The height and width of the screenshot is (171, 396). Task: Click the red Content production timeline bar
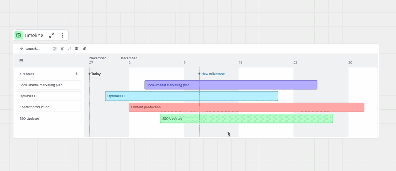click(x=246, y=107)
